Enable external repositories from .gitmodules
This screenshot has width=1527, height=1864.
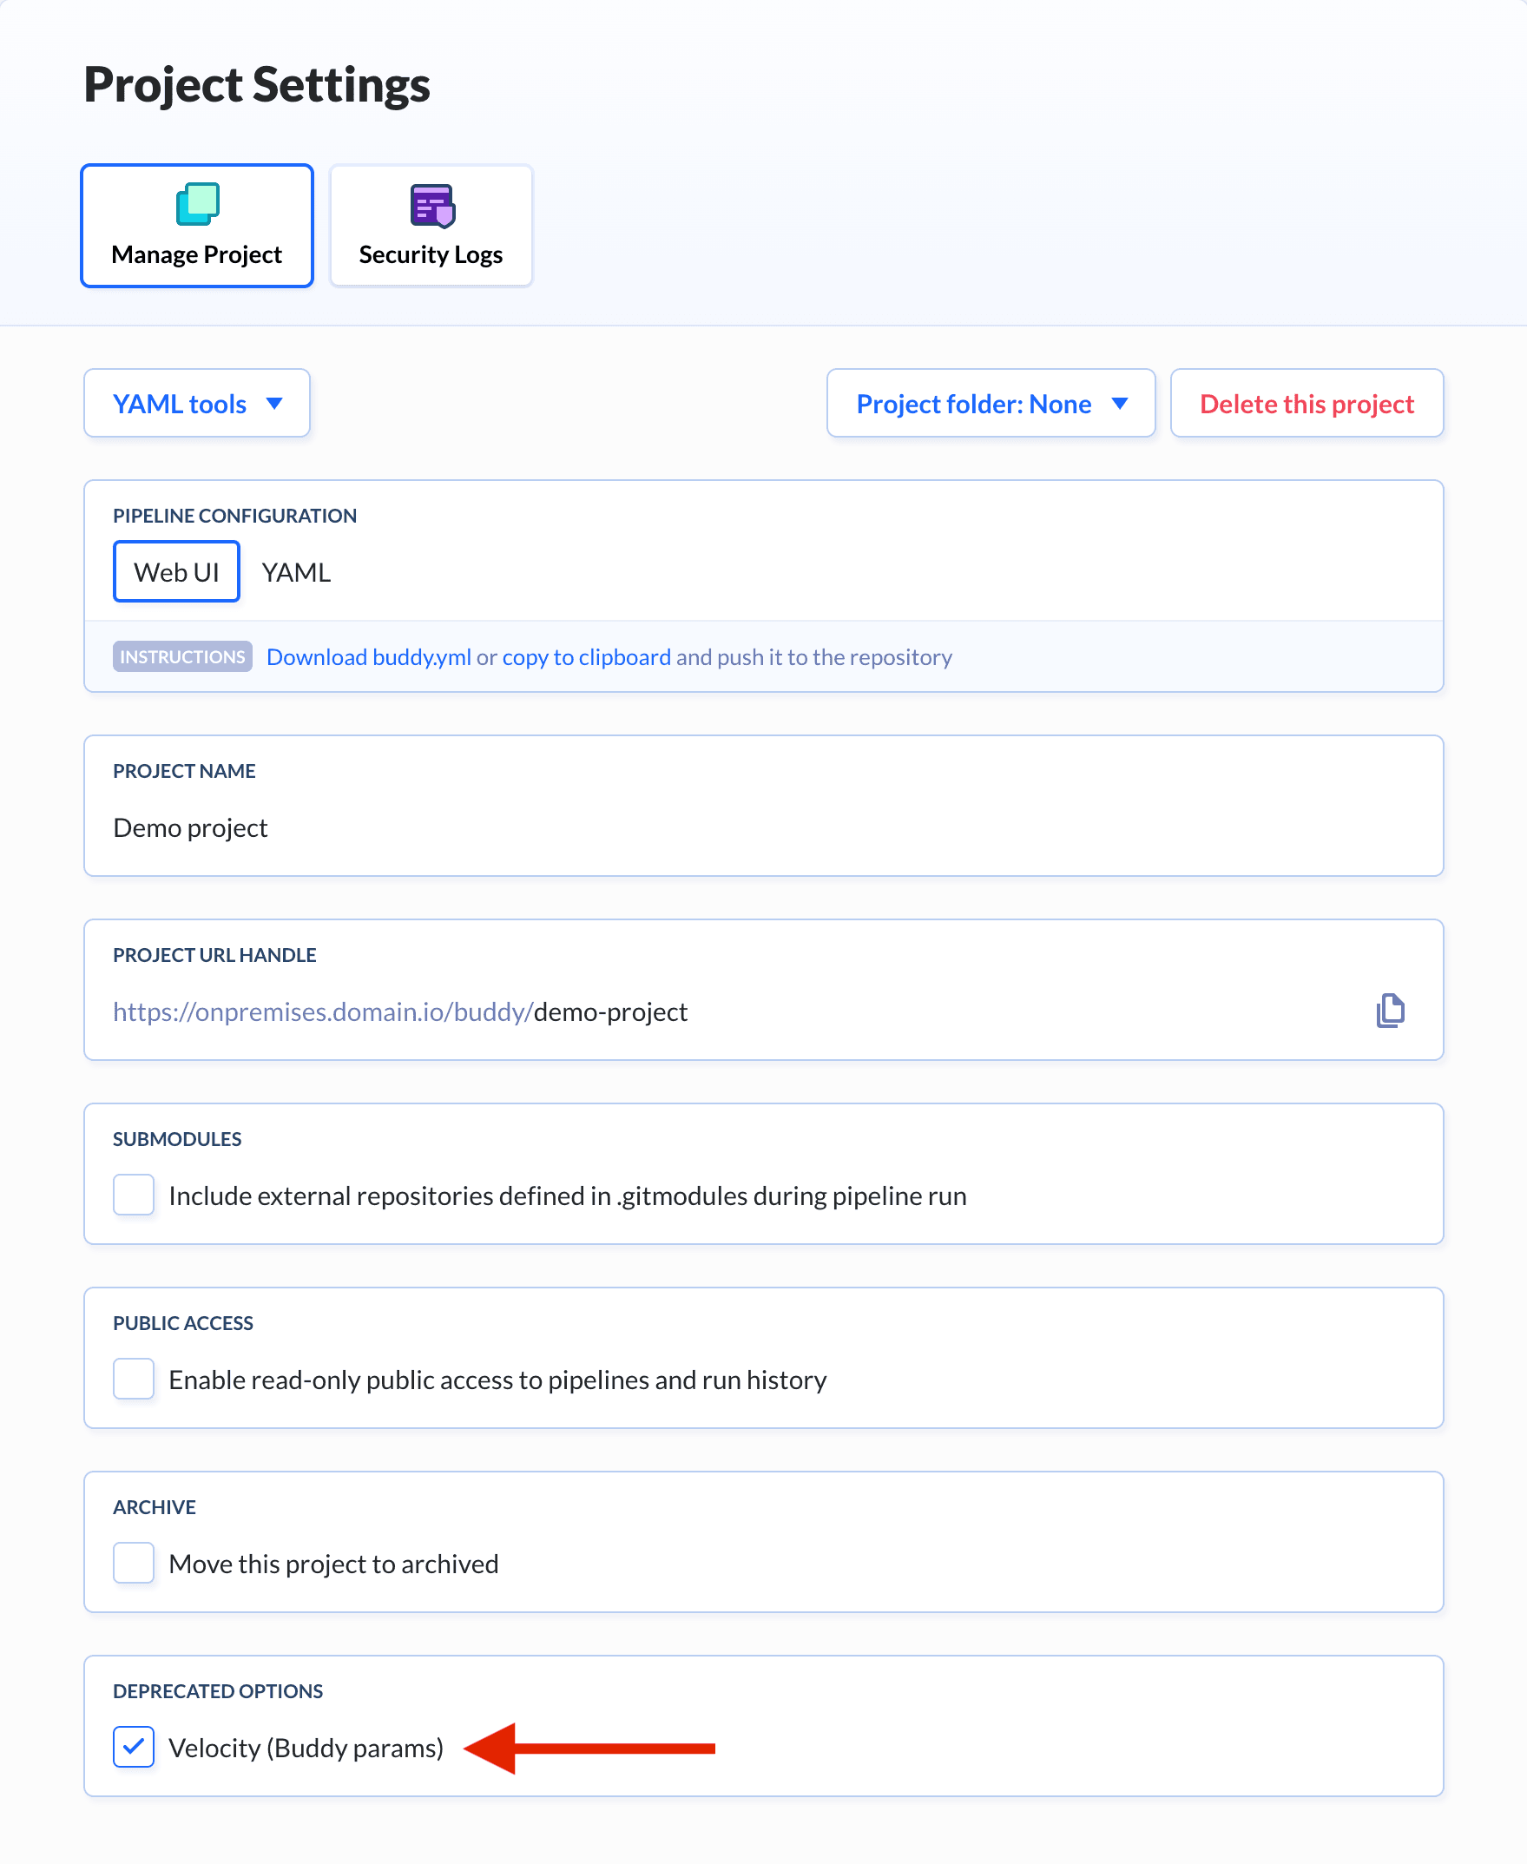point(134,1195)
